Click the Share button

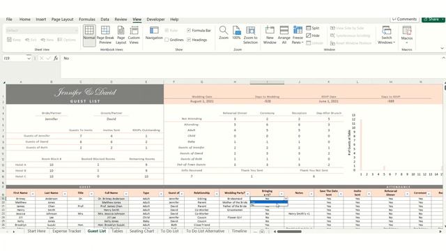[x=433, y=19]
